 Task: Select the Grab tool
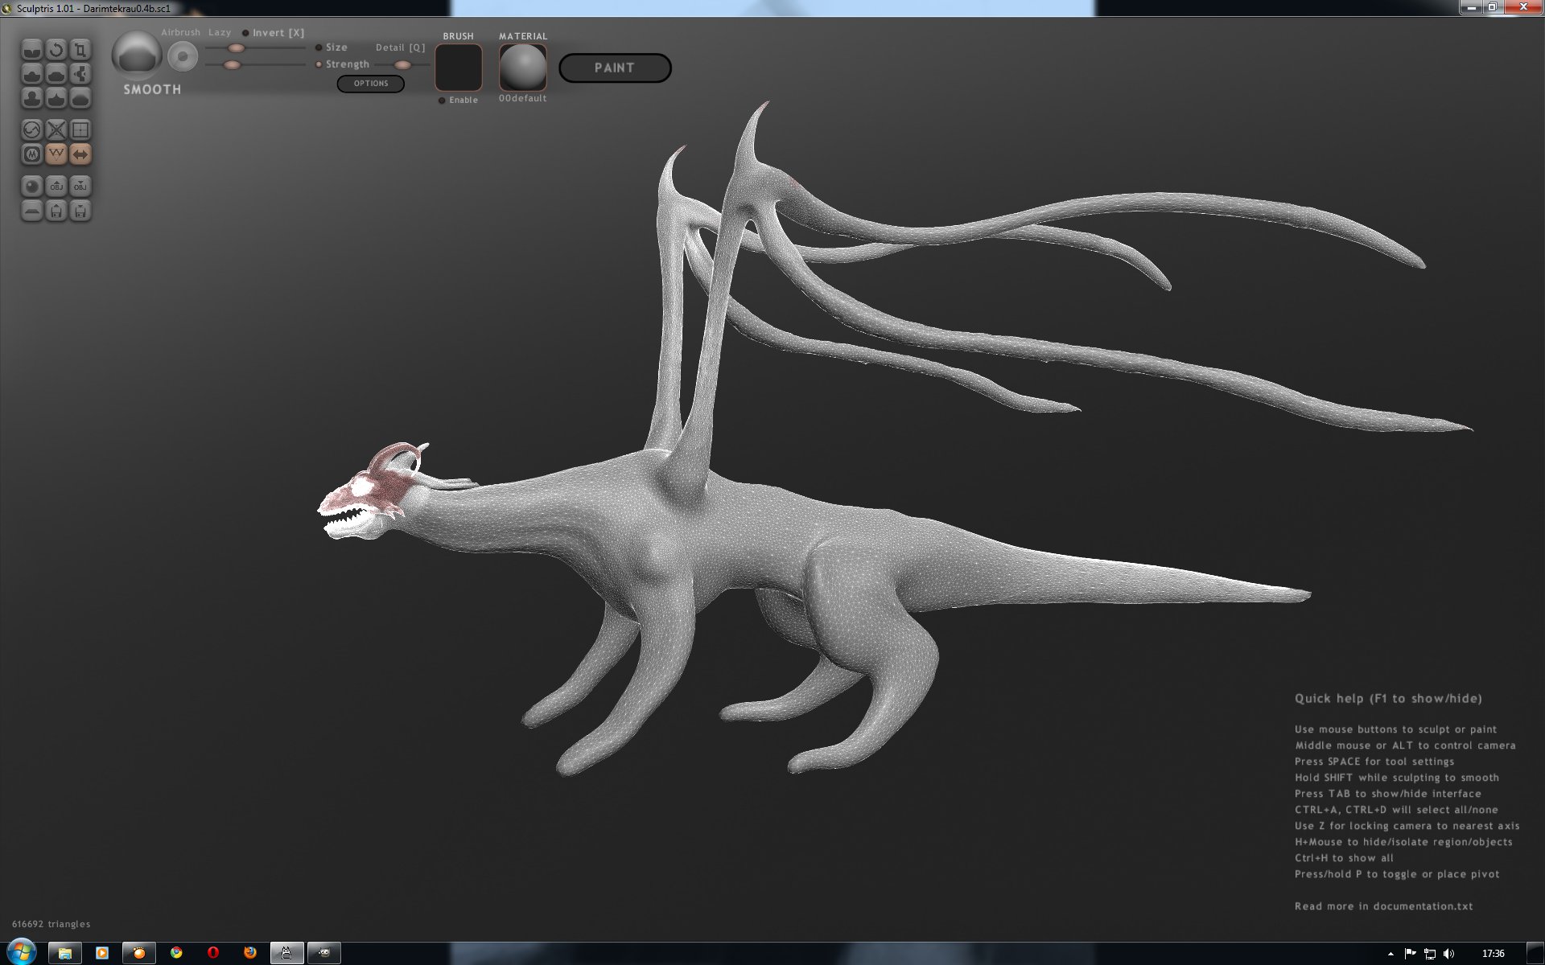80,74
